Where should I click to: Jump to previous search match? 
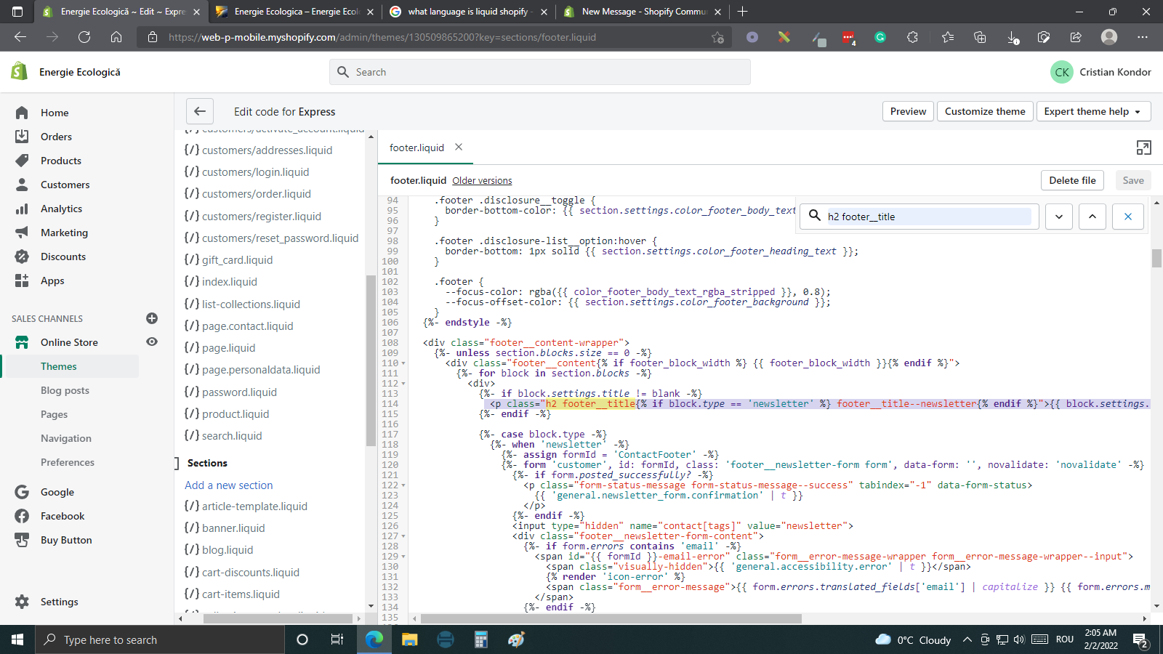[x=1092, y=217]
